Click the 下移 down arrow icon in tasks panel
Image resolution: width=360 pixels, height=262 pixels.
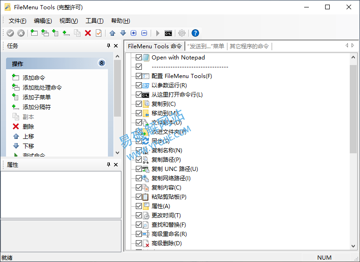(x=16, y=146)
